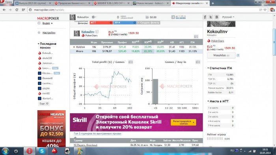The width and height of the screenshot is (276, 155).
Task: Go forward in browser history
Action: (10, 10)
